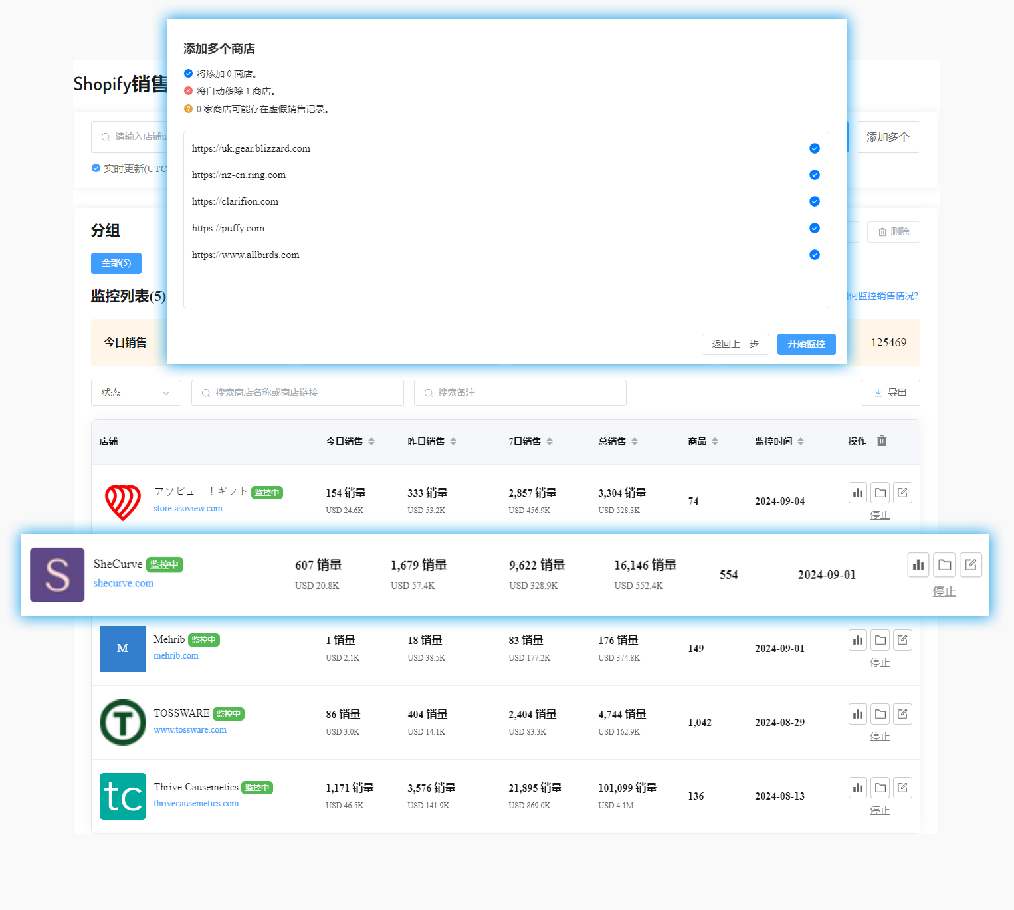Click asoview red heart logo
The image size is (1014, 910).
pos(123,502)
